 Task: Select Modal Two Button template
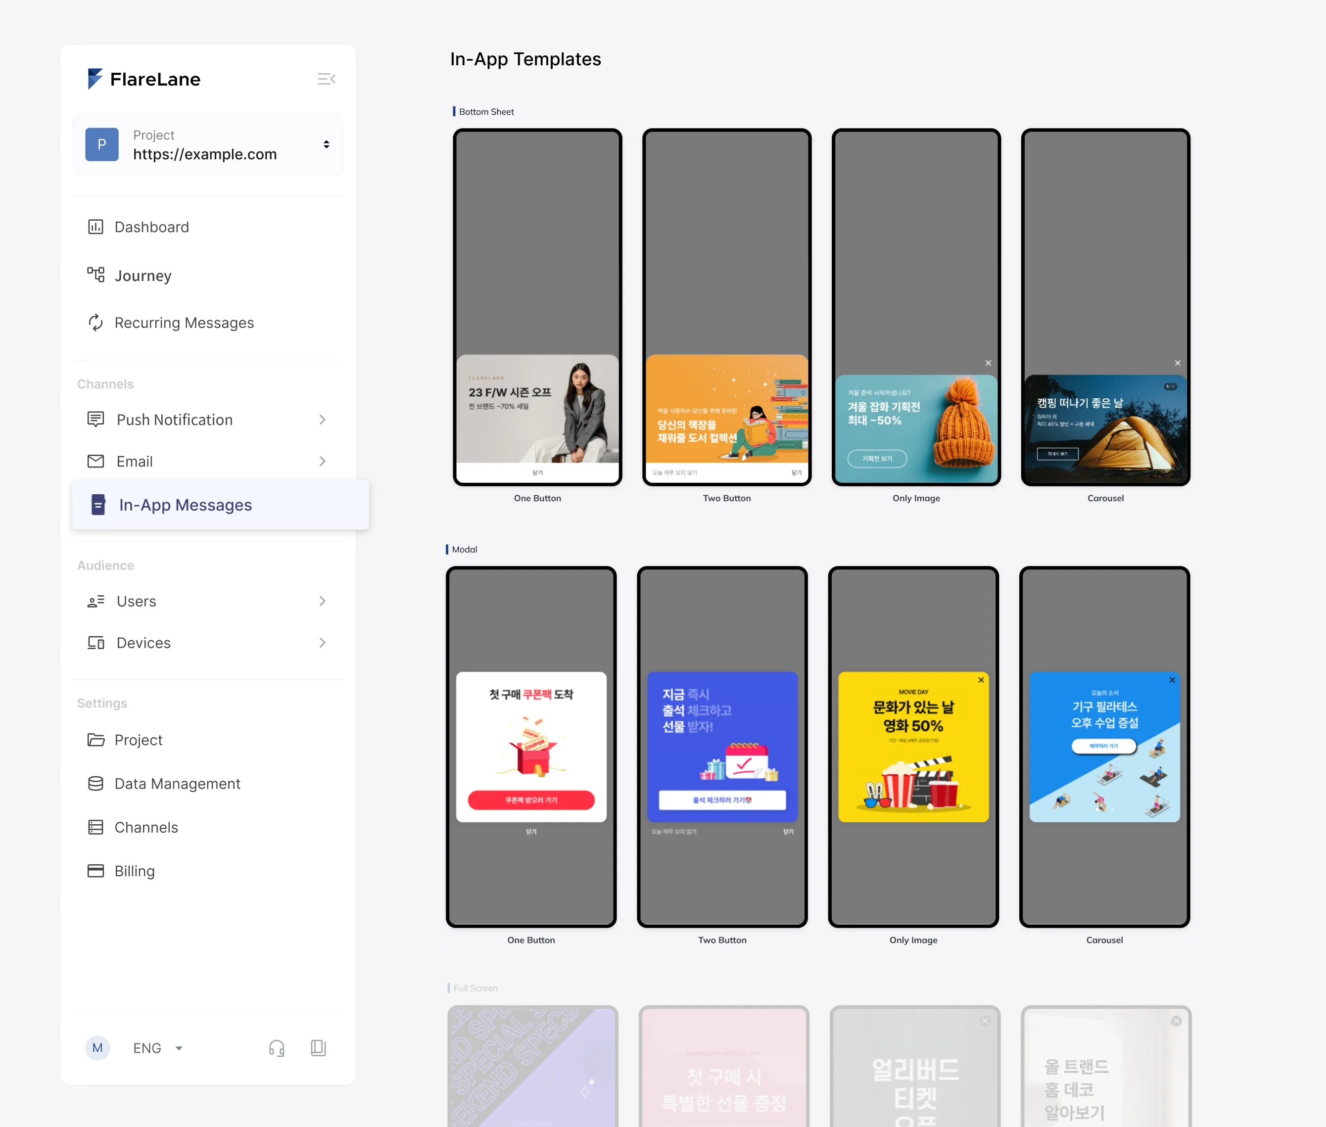(723, 747)
